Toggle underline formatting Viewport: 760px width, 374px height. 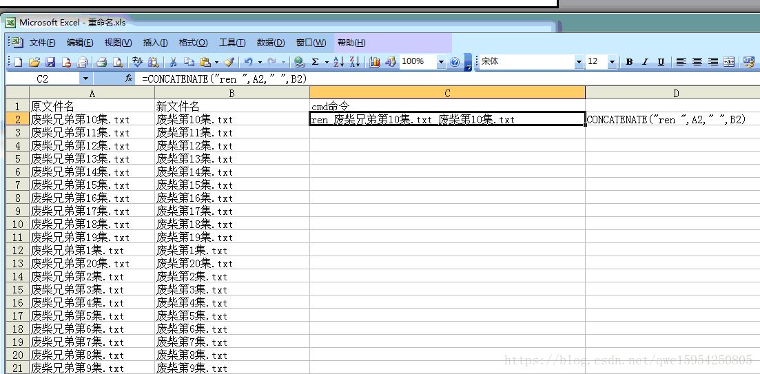[661, 62]
